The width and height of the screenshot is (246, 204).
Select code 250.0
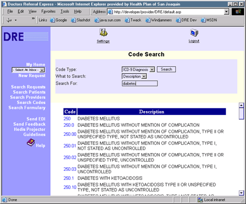(x=69, y=125)
